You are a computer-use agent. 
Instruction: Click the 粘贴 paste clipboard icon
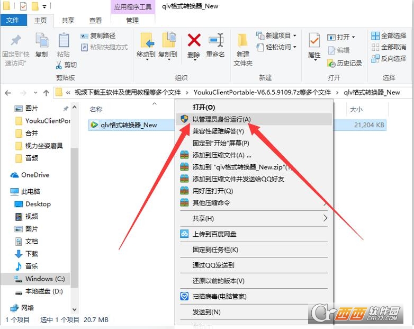click(x=64, y=40)
